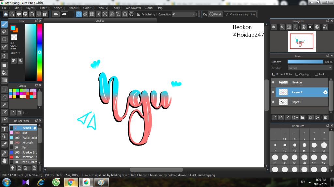The width and height of the screenshot is (334, 187).
Task: Click the Redo arrow in toolbar
Action: coord(64,14)
